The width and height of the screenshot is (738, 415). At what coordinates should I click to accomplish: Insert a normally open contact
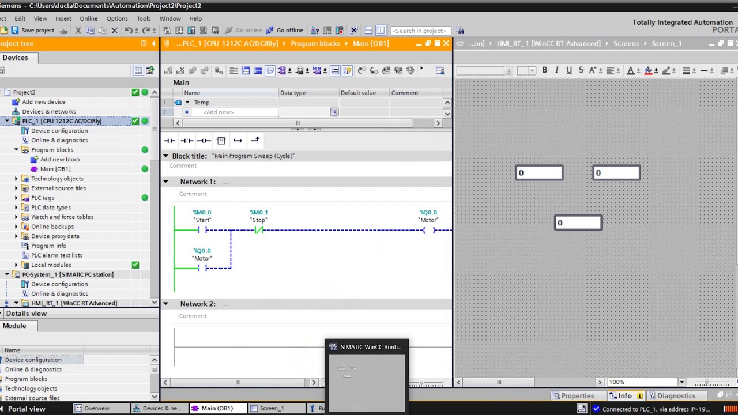coord(169,141)
